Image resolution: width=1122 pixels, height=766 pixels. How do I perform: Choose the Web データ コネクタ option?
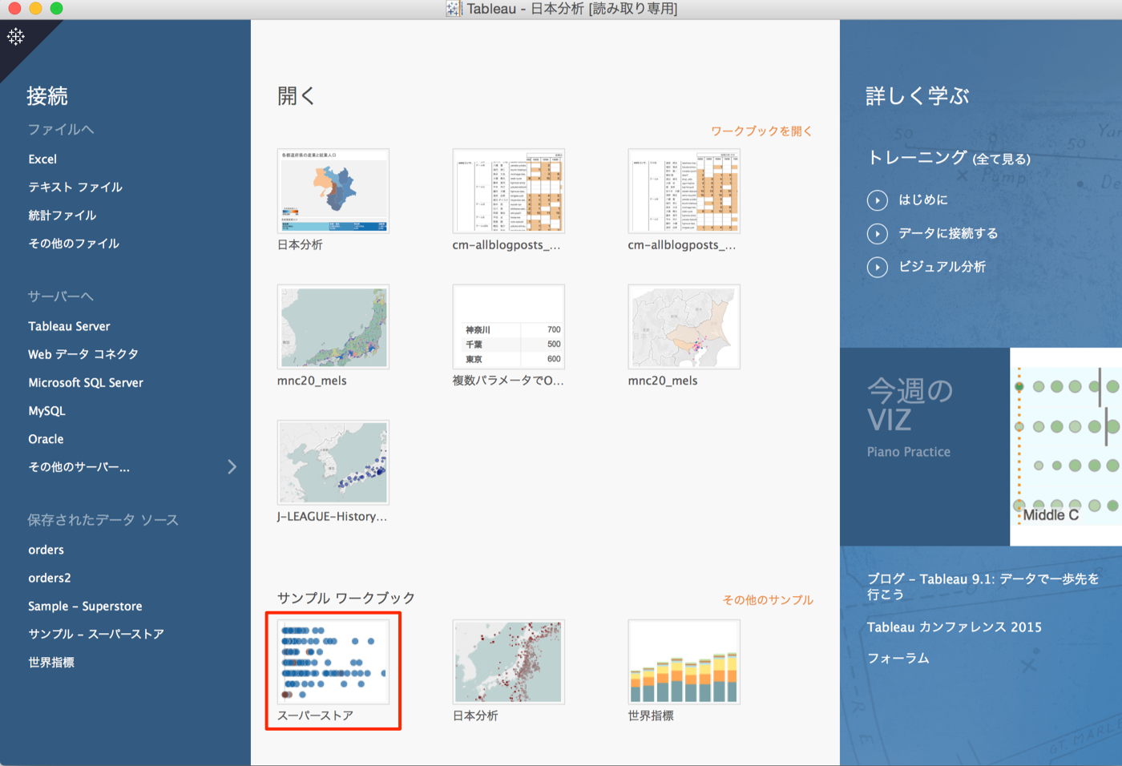(83, 354)
